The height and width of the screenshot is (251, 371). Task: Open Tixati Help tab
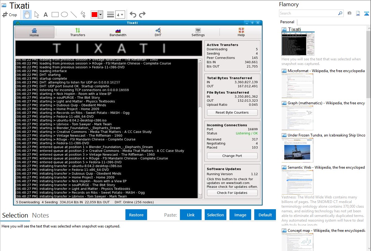(x=241, y=32)
